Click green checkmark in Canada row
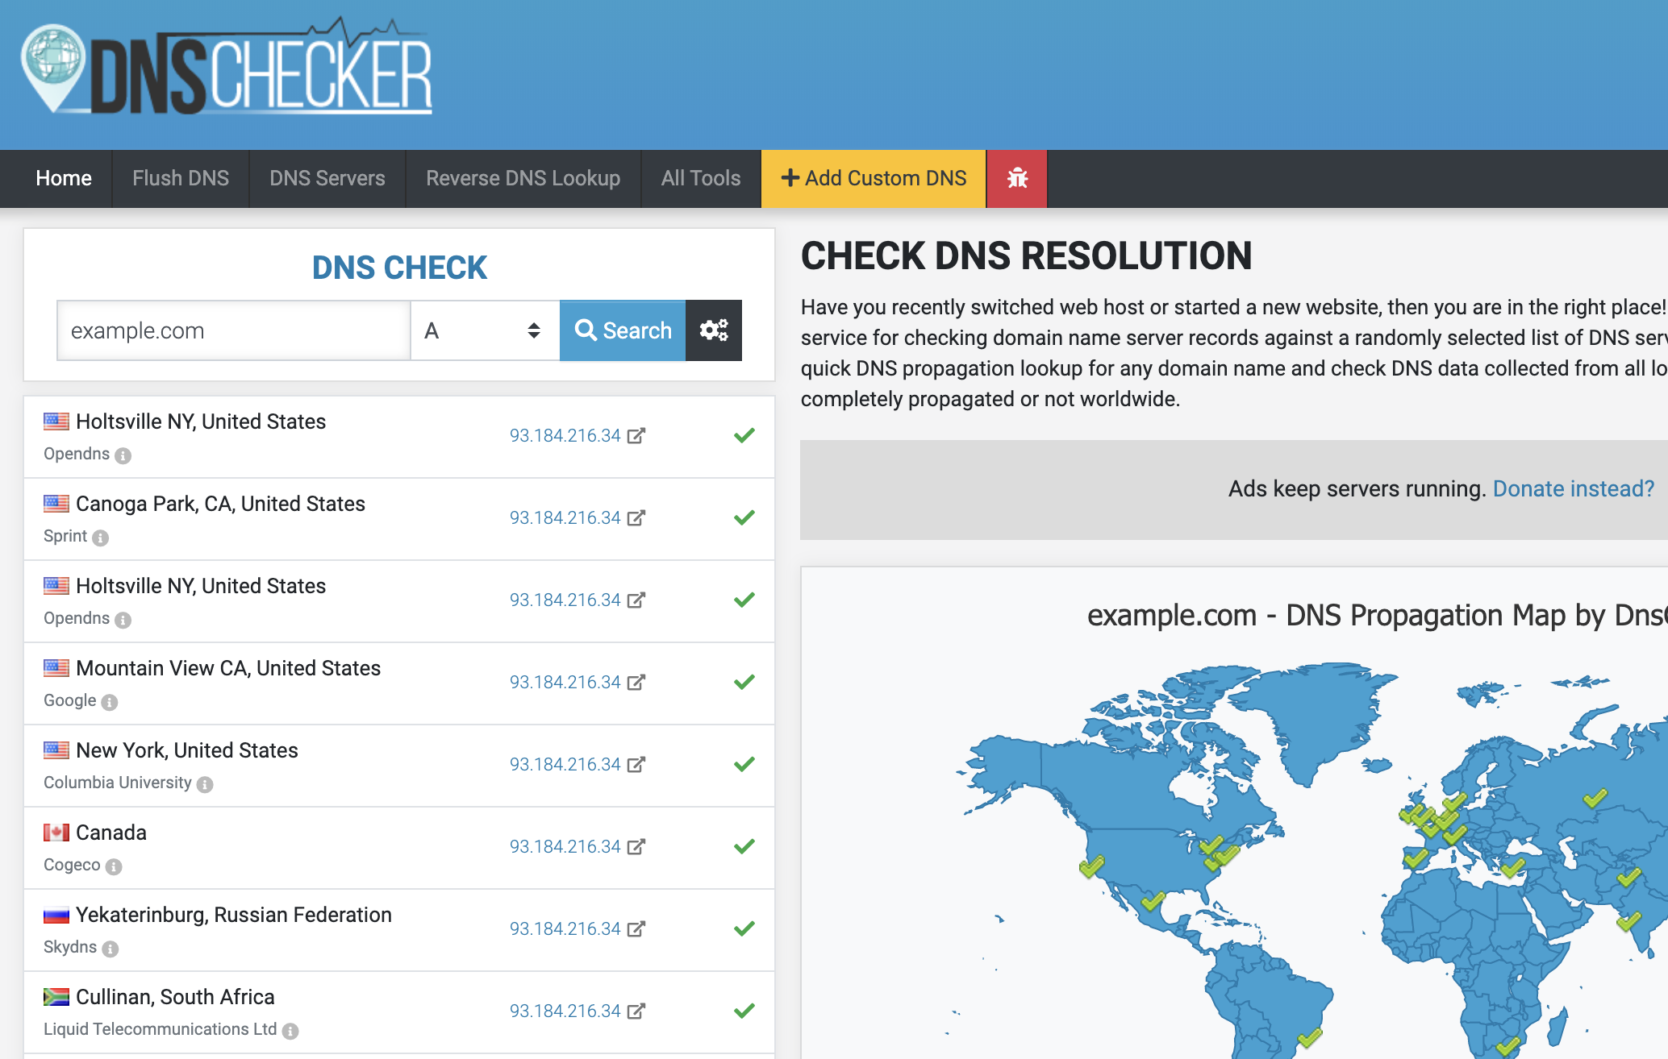1668x1059 pixels. coord(744,846)
